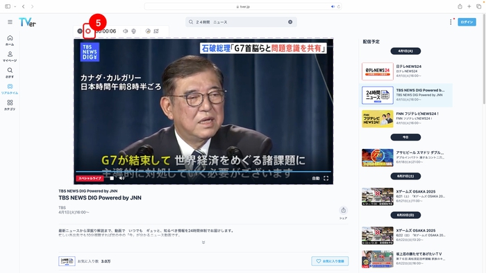Image resolution: width=486 pixels, height=273 pixels.
Task: Click the search box containing ２４時間 ニュース
Action: (x=241, y=22)
